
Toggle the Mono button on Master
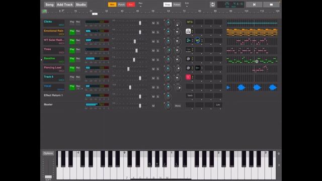[x=178, y=106]
